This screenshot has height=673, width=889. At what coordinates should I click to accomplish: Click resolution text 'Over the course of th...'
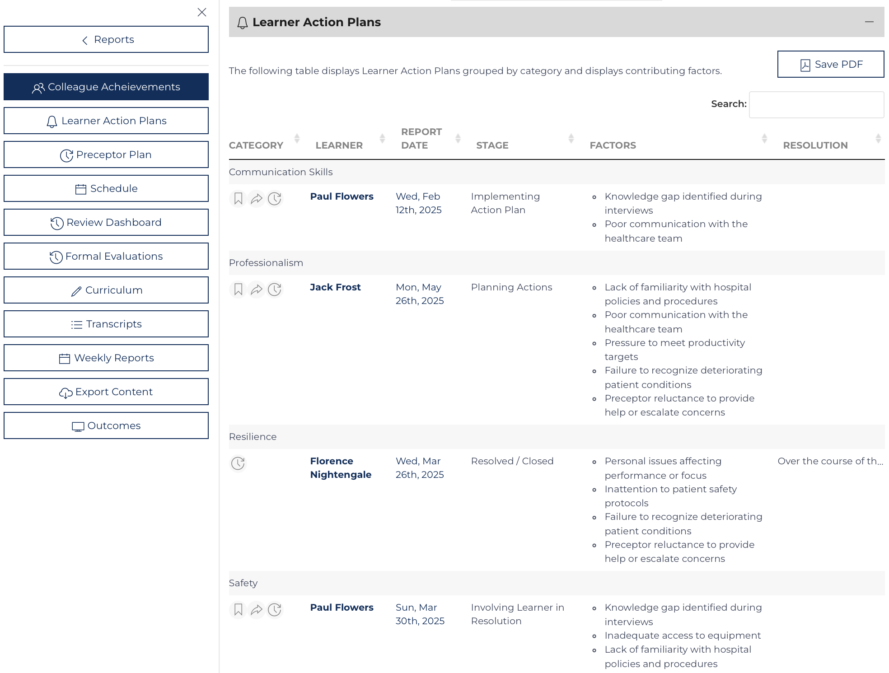(830, 461)
